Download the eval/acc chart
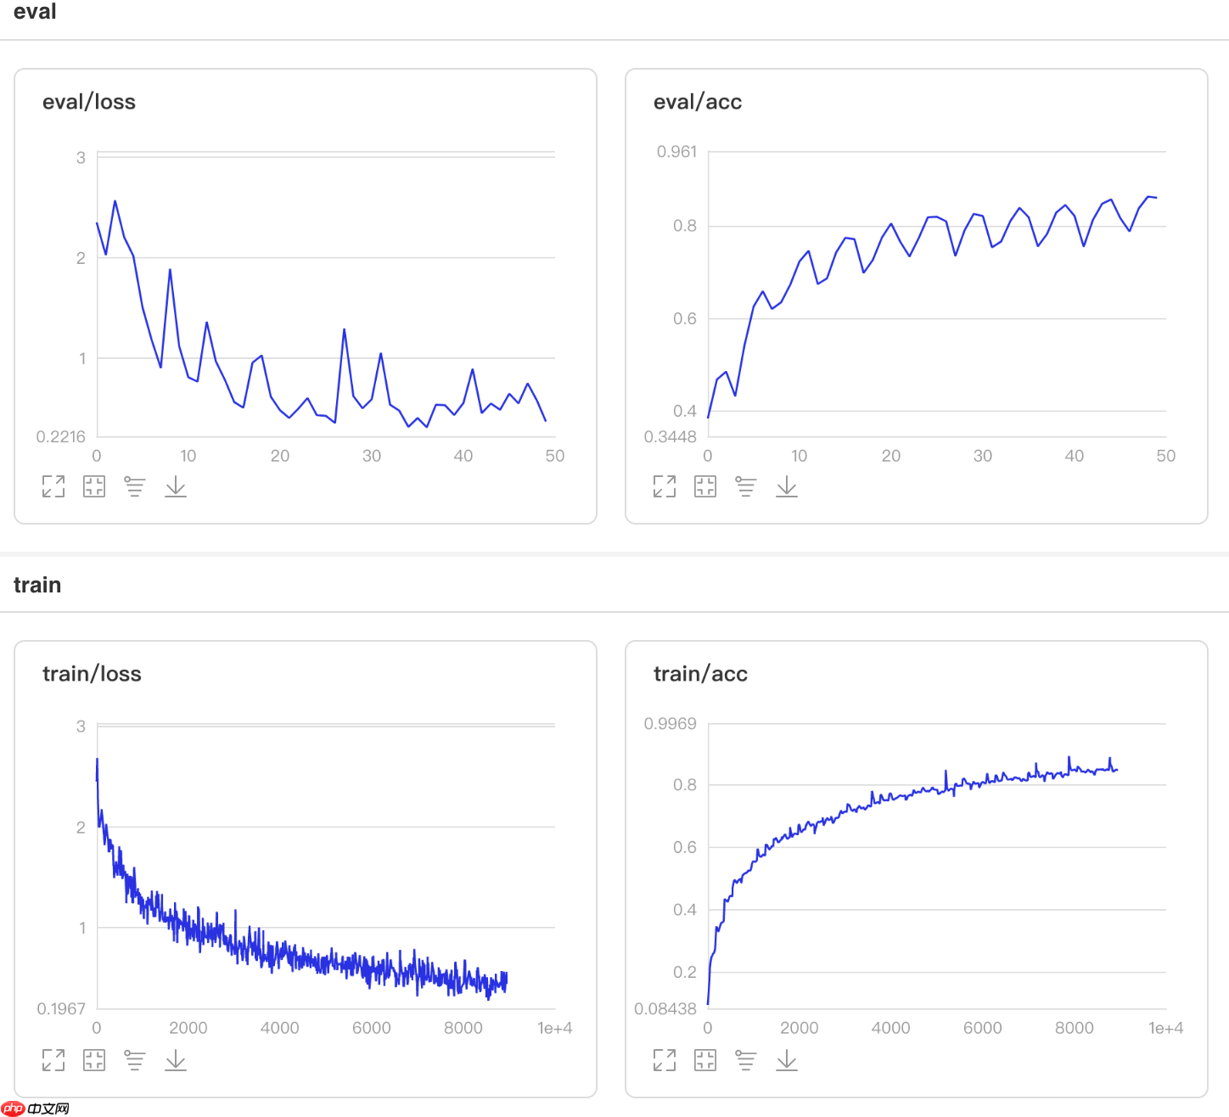The image size is (1229, 1117). tap(787, 486)
